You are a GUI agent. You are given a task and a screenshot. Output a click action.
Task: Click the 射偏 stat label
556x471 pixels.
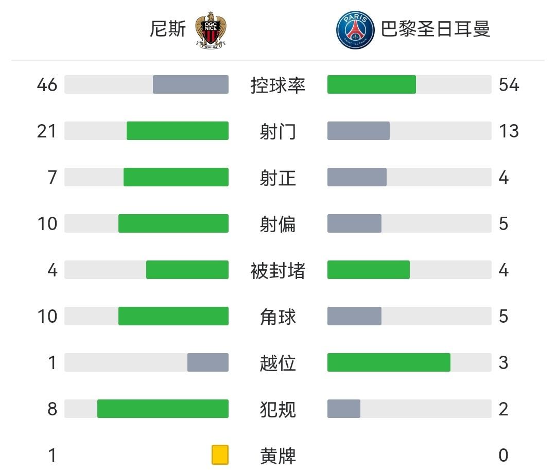(278, 224)
